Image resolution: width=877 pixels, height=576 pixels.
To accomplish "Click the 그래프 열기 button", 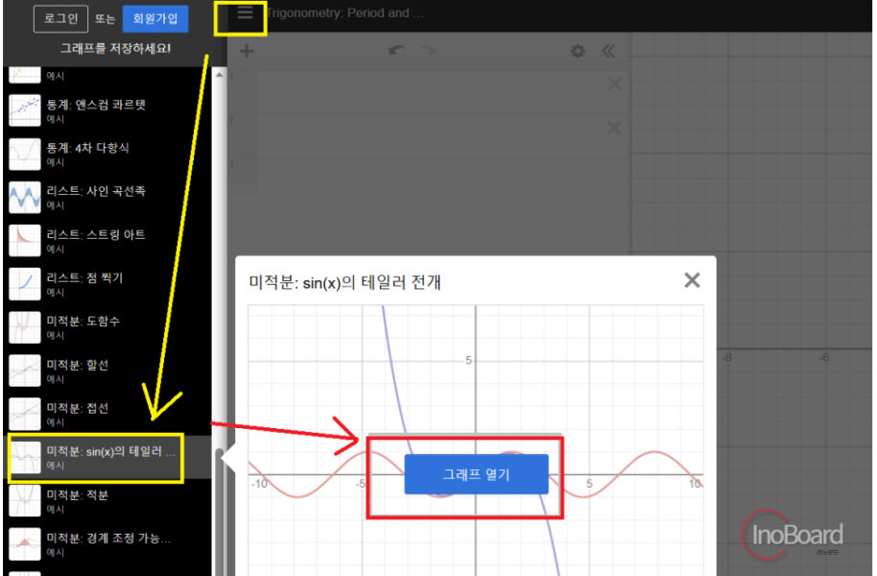I will (476, 474).
